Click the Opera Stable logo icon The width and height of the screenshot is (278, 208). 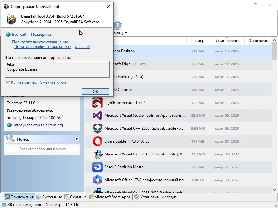point(98,141)
